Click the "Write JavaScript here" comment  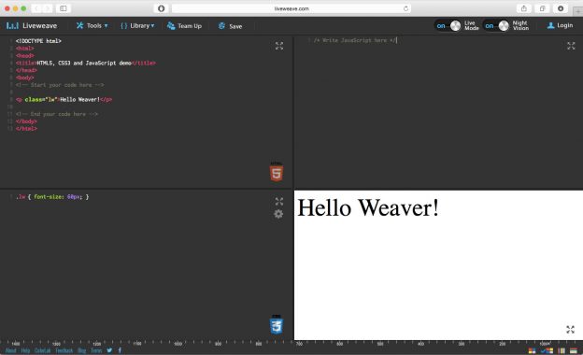[x=355, y=40]
